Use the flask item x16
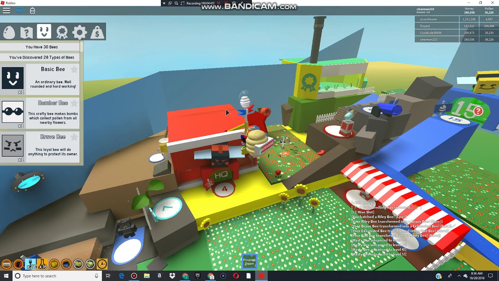Viewport: 499px width, 281px height. click(x=42, y=264)
